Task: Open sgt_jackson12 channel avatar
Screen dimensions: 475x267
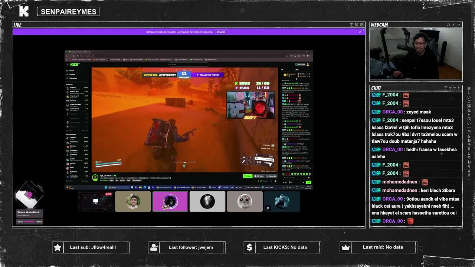Action: [x=95, y=178]
